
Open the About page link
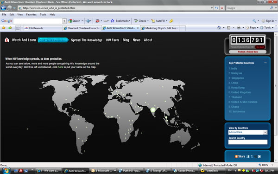(x=148, y=40)
